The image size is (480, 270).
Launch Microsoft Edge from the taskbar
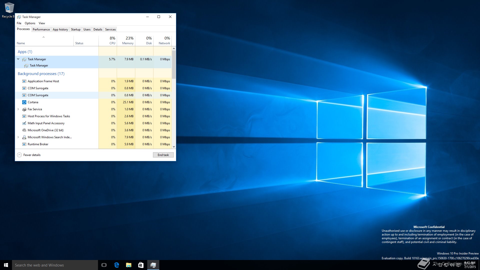coord(116,265)
